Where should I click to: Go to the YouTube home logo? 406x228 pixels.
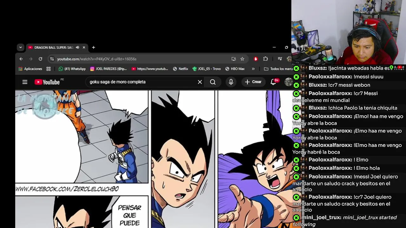[x=47, y=82]
